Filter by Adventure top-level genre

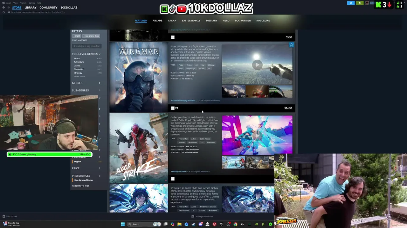coord(79,62)
